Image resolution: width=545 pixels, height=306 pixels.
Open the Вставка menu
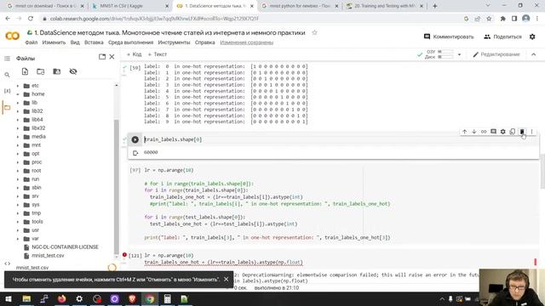point(94,42)
